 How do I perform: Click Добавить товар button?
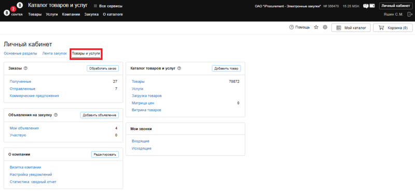pos(226,68)
